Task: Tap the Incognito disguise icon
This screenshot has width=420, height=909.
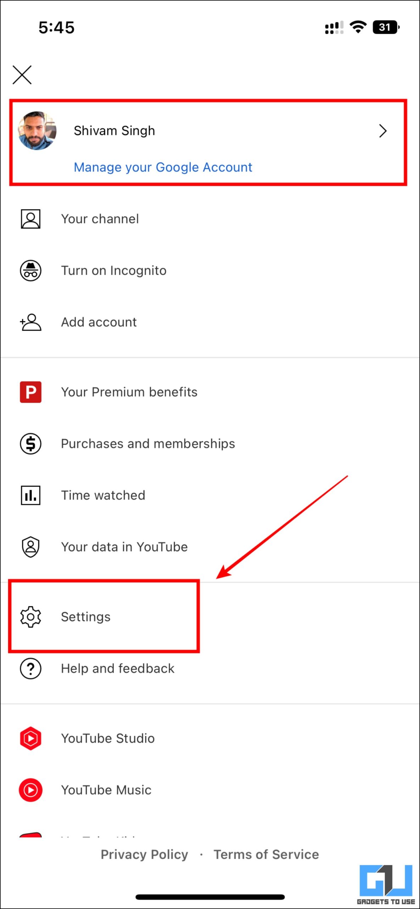Action: click(x=30, y=270)
